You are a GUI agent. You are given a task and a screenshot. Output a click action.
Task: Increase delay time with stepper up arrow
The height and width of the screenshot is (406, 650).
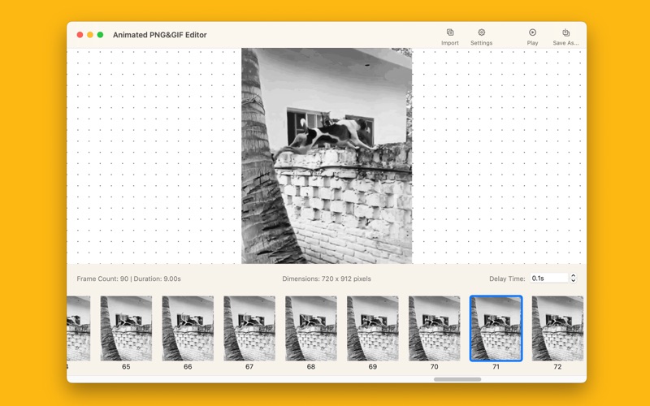[574, 276]
